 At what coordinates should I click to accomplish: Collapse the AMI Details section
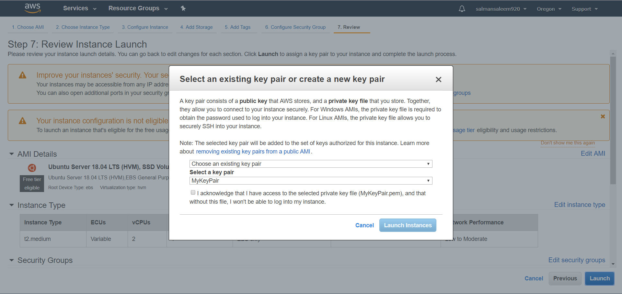point(12,154)
